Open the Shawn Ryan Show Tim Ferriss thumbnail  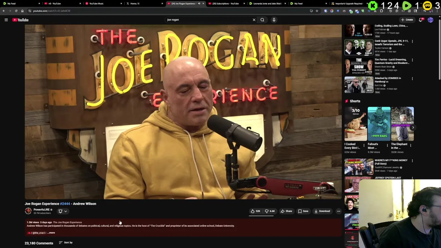pos(359,66)
